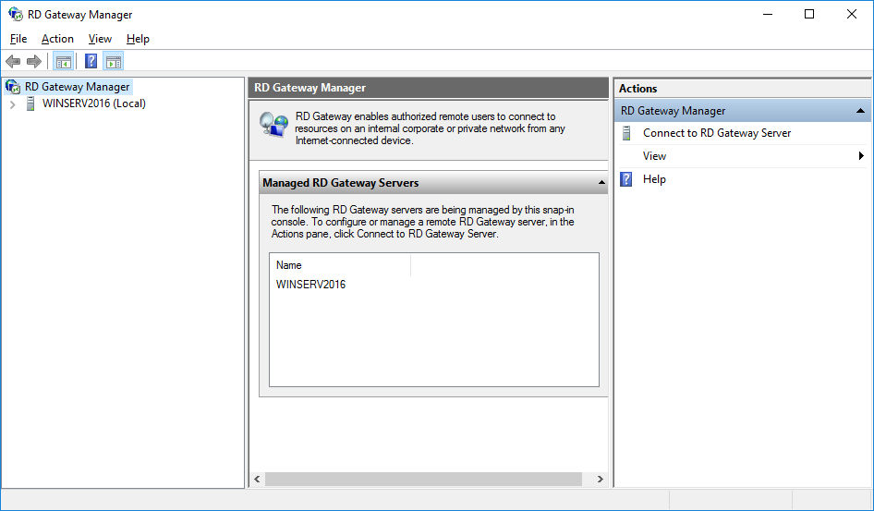
Task: Close the RD Gateway Manager window
Action: click(852, 15)
